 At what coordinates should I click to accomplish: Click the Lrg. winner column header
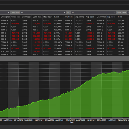point(101,17)
